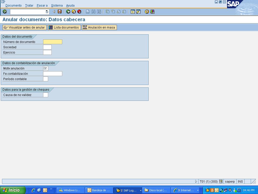Click the red Cancel icon

(79, 12)
